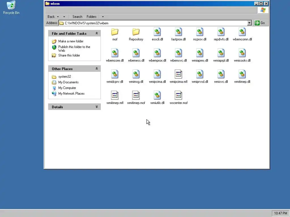Open the Back button history dropdown
Screen dimensions: 290x217
coord(58,17)
